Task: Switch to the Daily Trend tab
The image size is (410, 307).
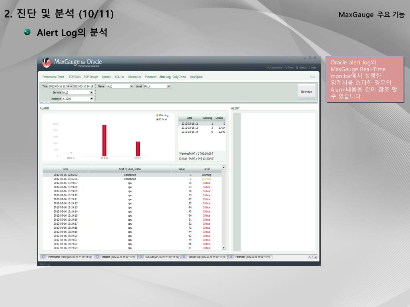Action: [179, 77]
